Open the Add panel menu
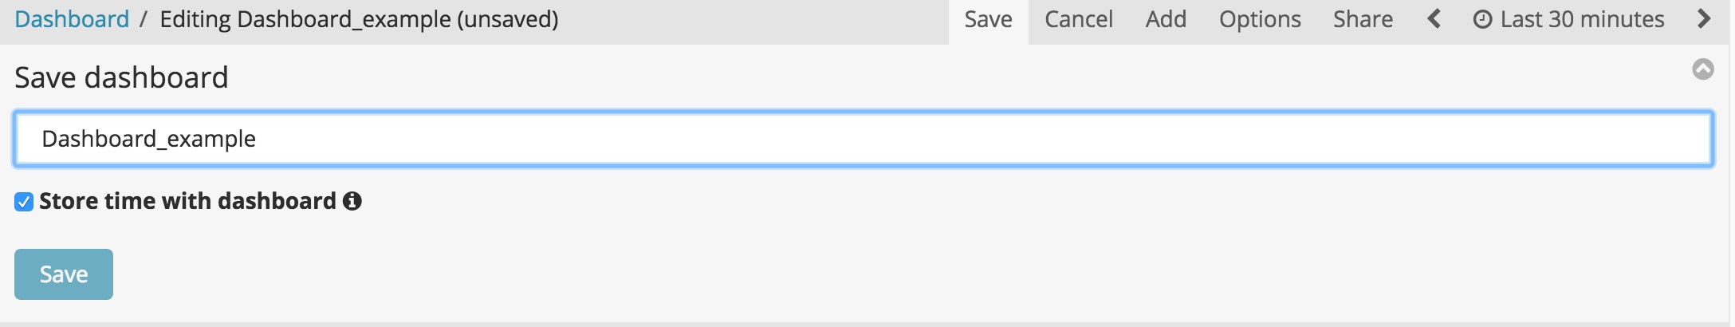Screen dimensions: 1735x327 [x=1166, y=19]
